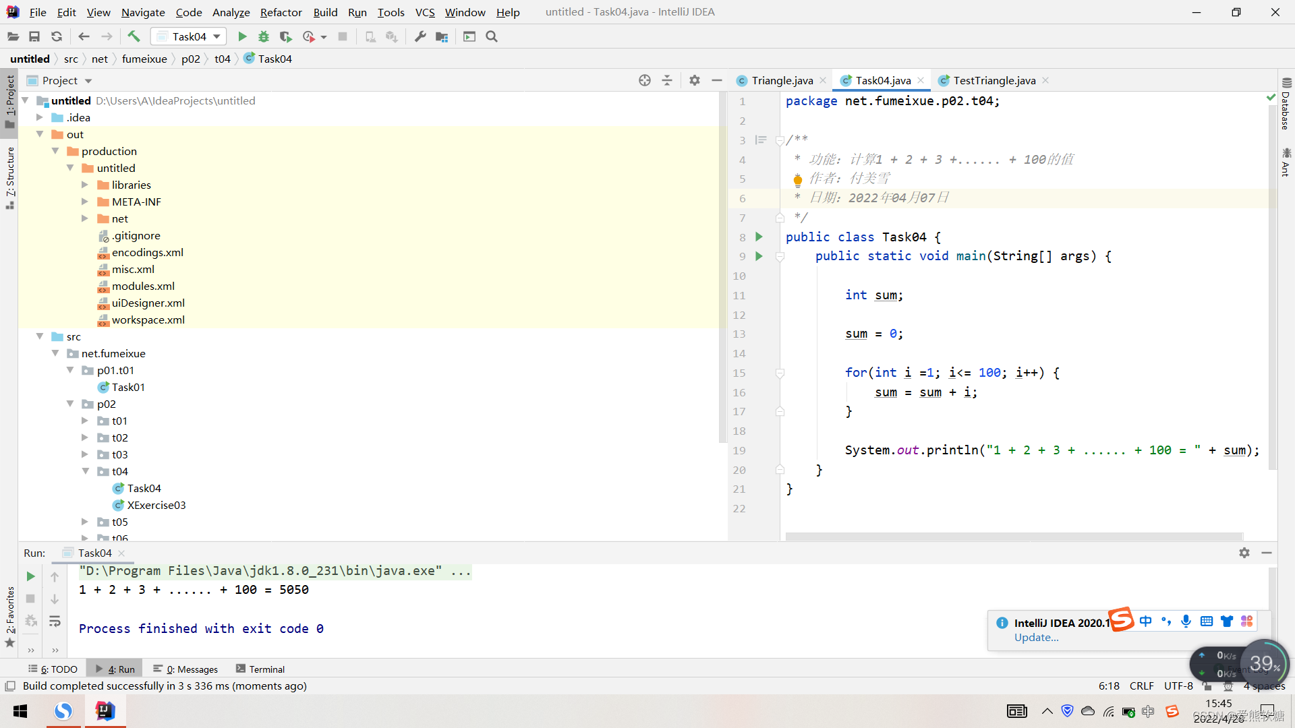Open the Refactor menu
This screenshot has height=728, width=1295.
pos(281,12)
